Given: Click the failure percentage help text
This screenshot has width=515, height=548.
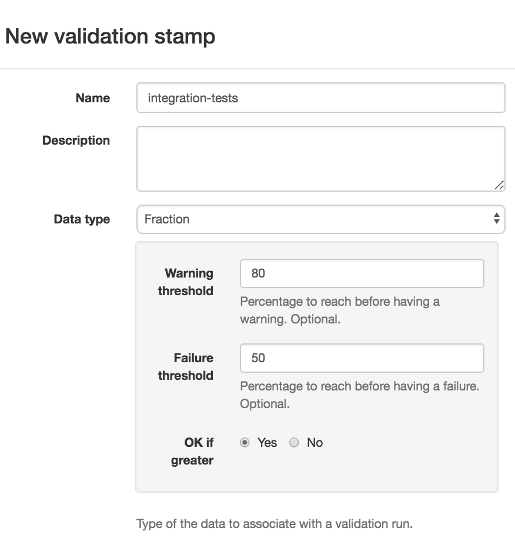Looking at the screenshot, I should point(360,395).
